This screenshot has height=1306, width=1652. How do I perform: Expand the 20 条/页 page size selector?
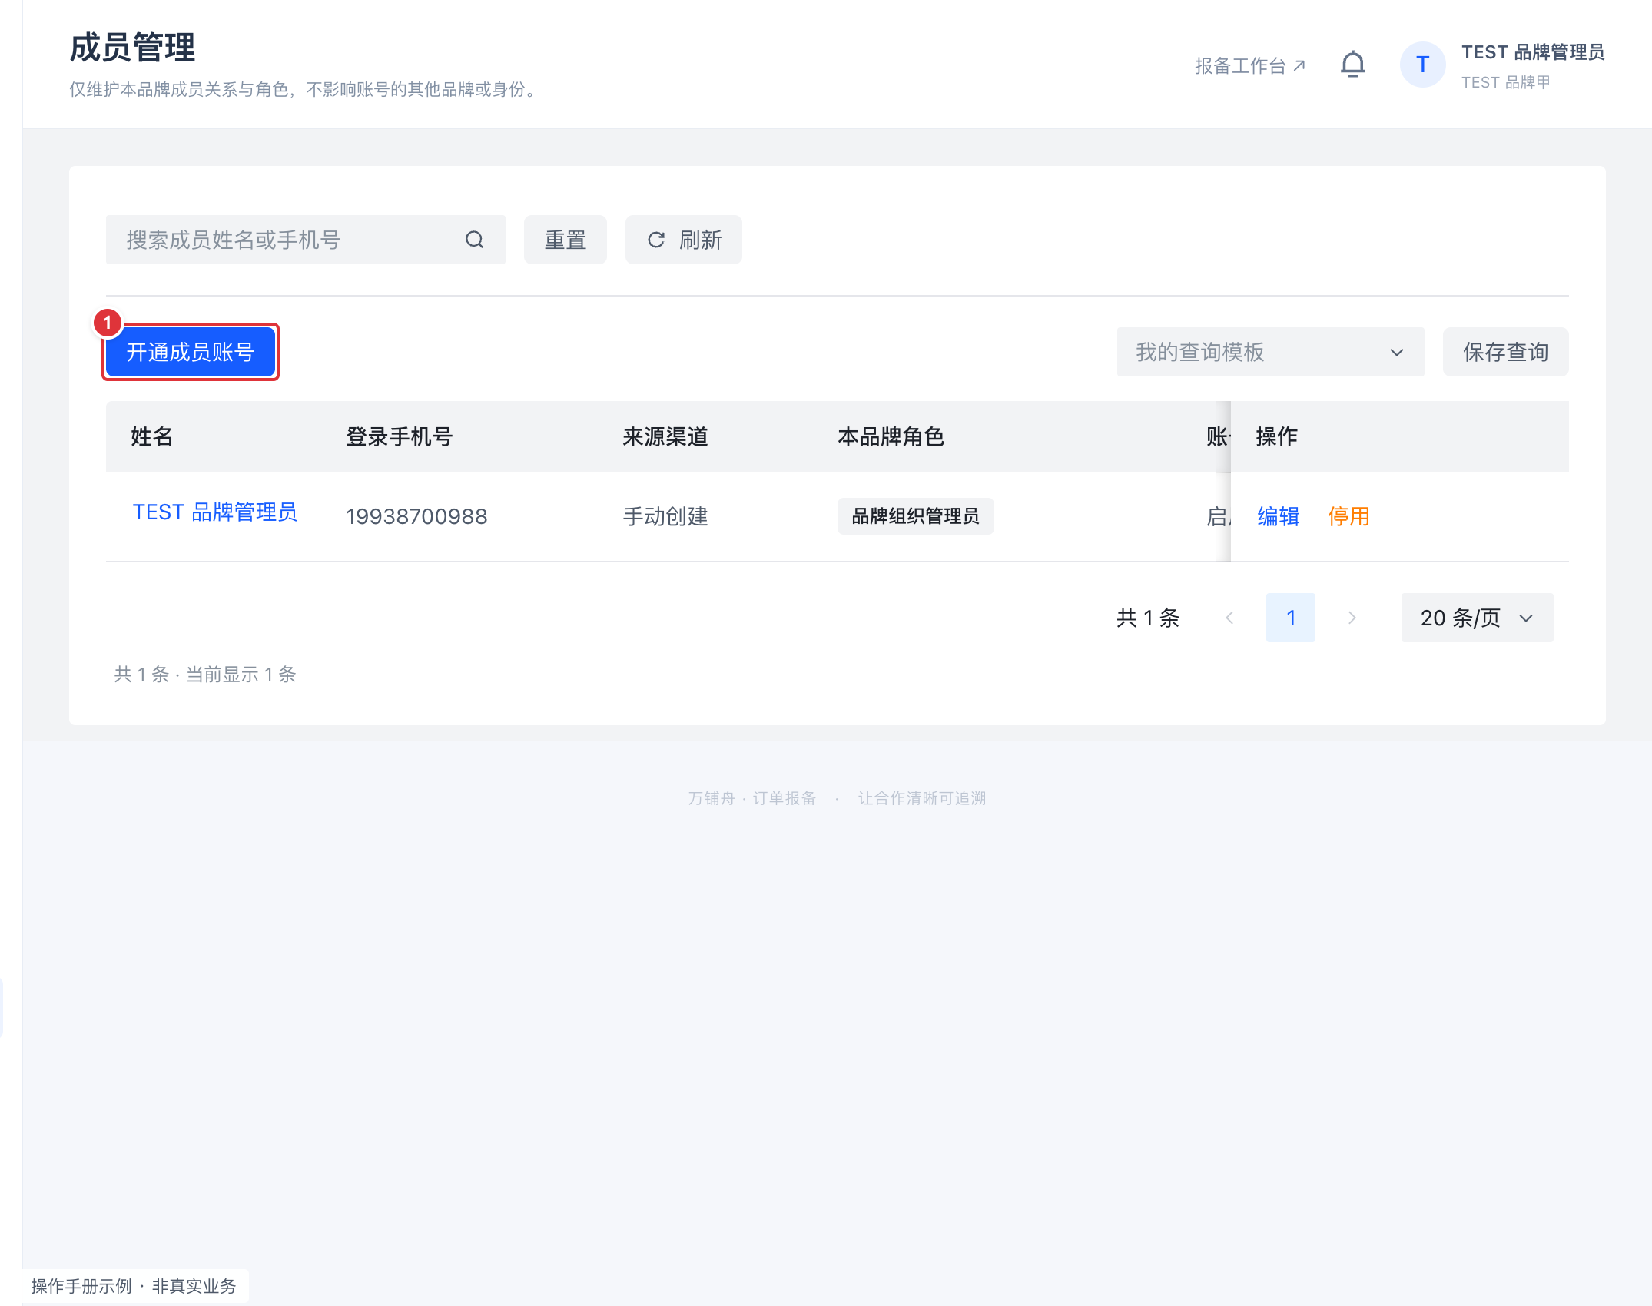coord(1477,618)
